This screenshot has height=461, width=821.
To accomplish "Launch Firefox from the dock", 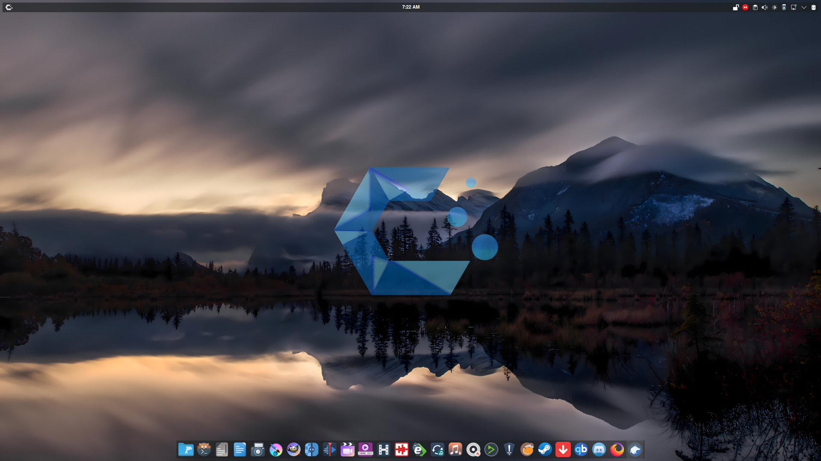I will coord(617,449).
